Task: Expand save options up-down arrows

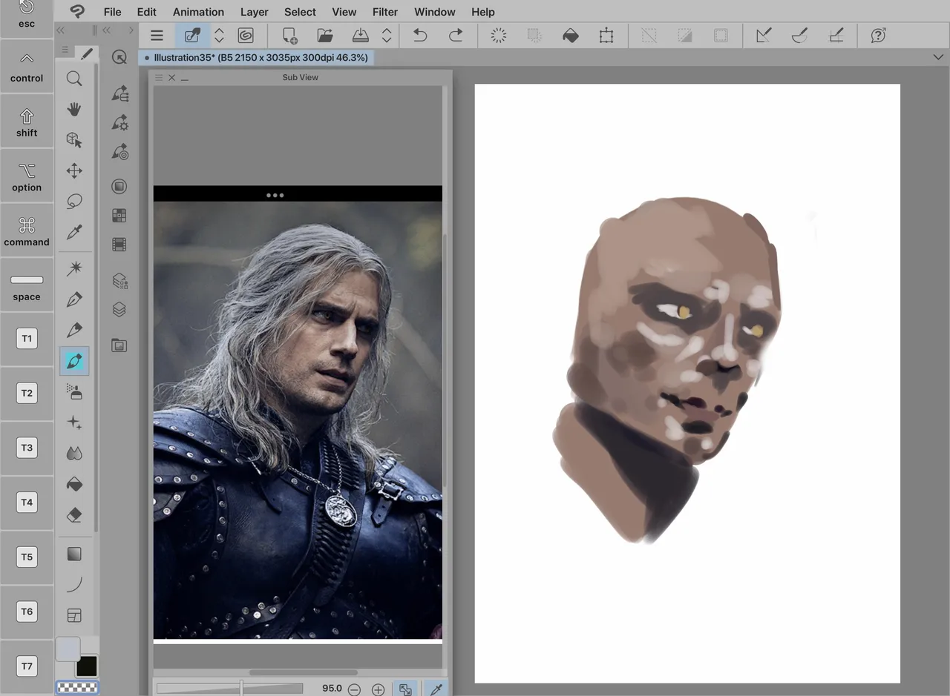Action: pos(387,36)
